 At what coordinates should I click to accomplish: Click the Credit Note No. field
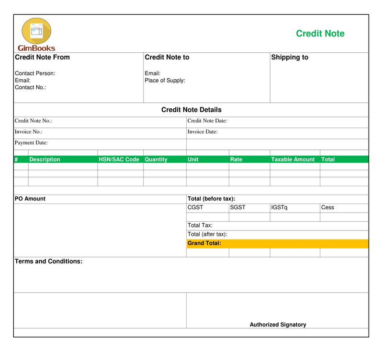(36, 121)
